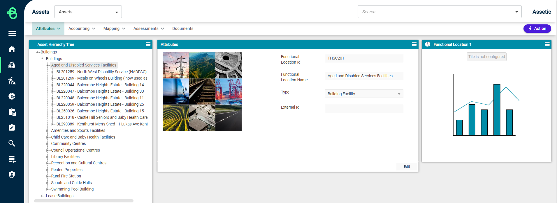
Task: Open Asset Hierarchy Tree panel menu icon
Action: coord(148,44)
